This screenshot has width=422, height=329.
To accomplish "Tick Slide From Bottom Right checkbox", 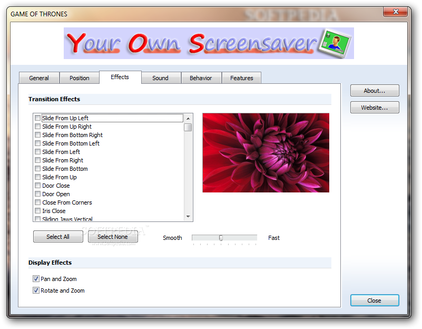I will (x=38, y=135).
